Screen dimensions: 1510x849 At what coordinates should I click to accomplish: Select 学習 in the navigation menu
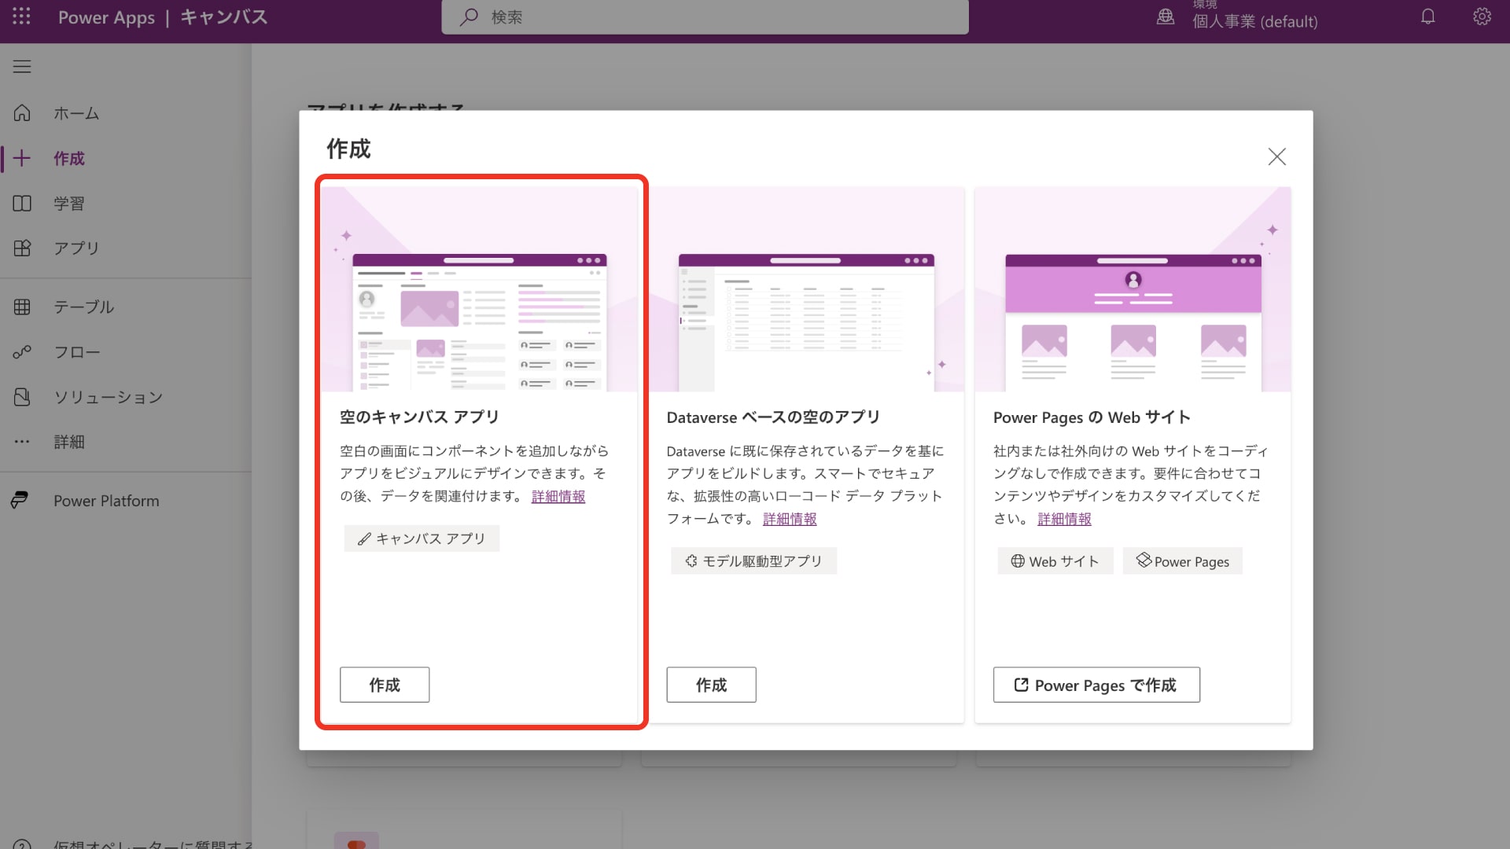69,204
